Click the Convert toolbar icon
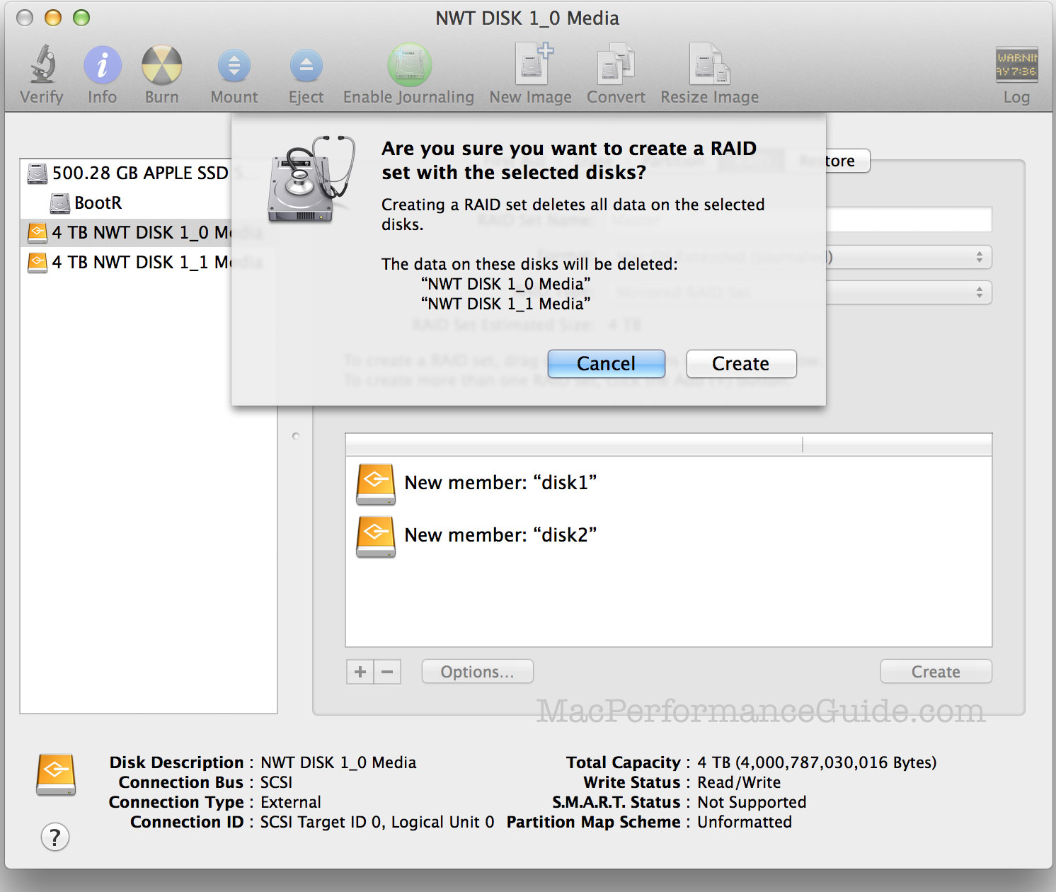This screenshot has height=892, width=1056. click(x=616, y=64)
